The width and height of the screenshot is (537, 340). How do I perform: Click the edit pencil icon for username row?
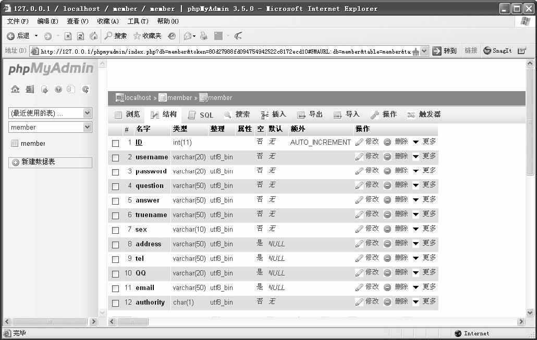point(359,157)
